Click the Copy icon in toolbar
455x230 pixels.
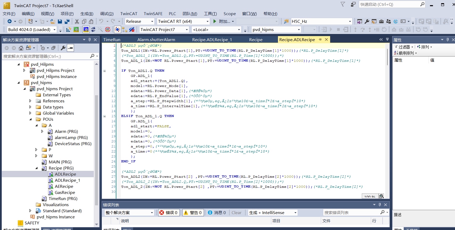(x=84, y=21)
